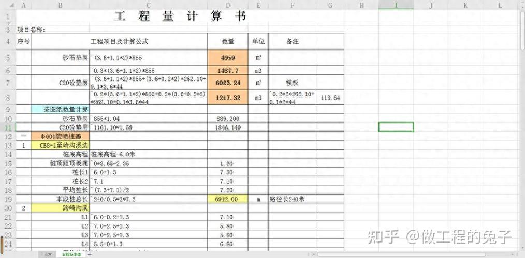Select column I header
525x258 pixels.
point(396,5)
